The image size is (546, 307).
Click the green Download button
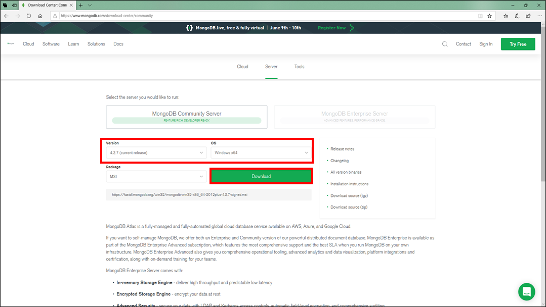tap(261, 176)
